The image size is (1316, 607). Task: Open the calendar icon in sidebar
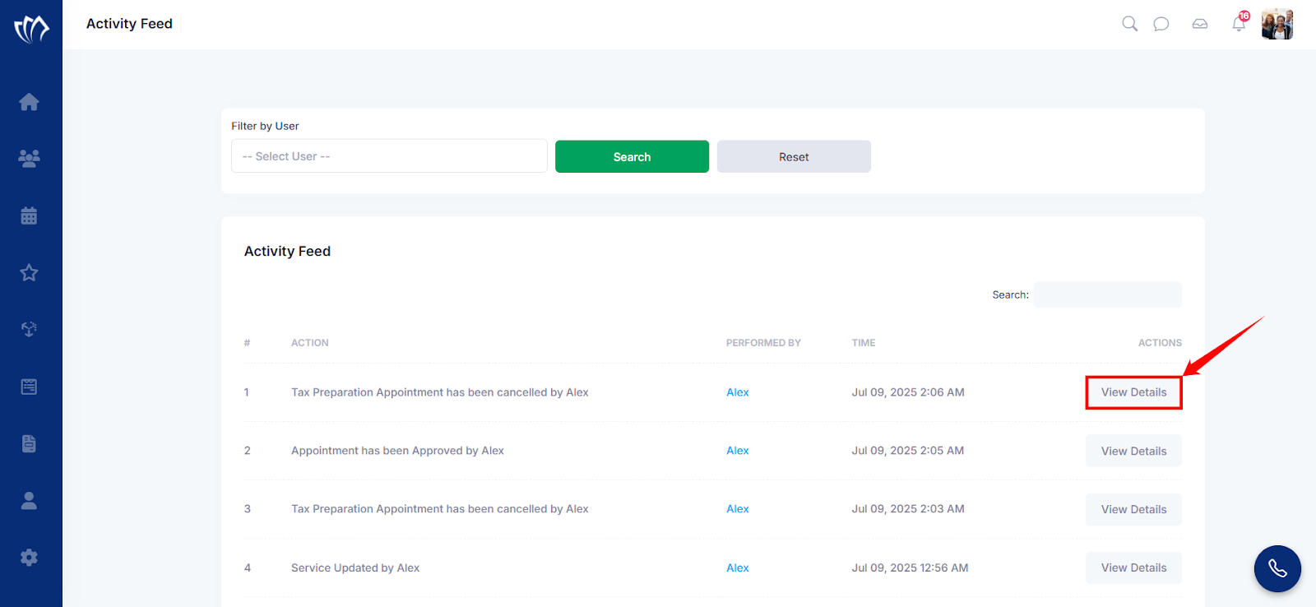click(29, 215)
